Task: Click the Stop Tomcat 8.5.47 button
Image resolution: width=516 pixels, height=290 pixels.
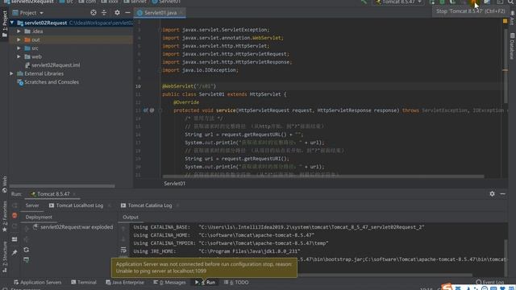Action: 474,2
